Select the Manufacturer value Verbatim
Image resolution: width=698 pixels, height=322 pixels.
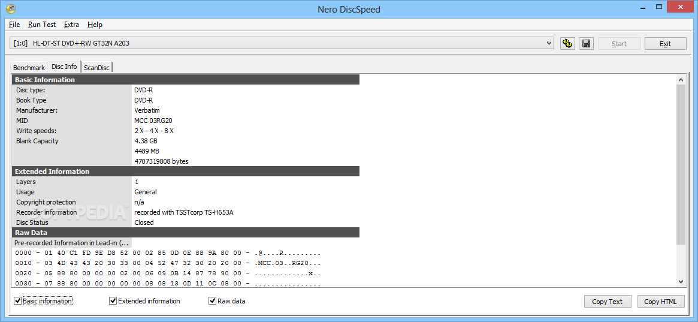tap(147, 110)
